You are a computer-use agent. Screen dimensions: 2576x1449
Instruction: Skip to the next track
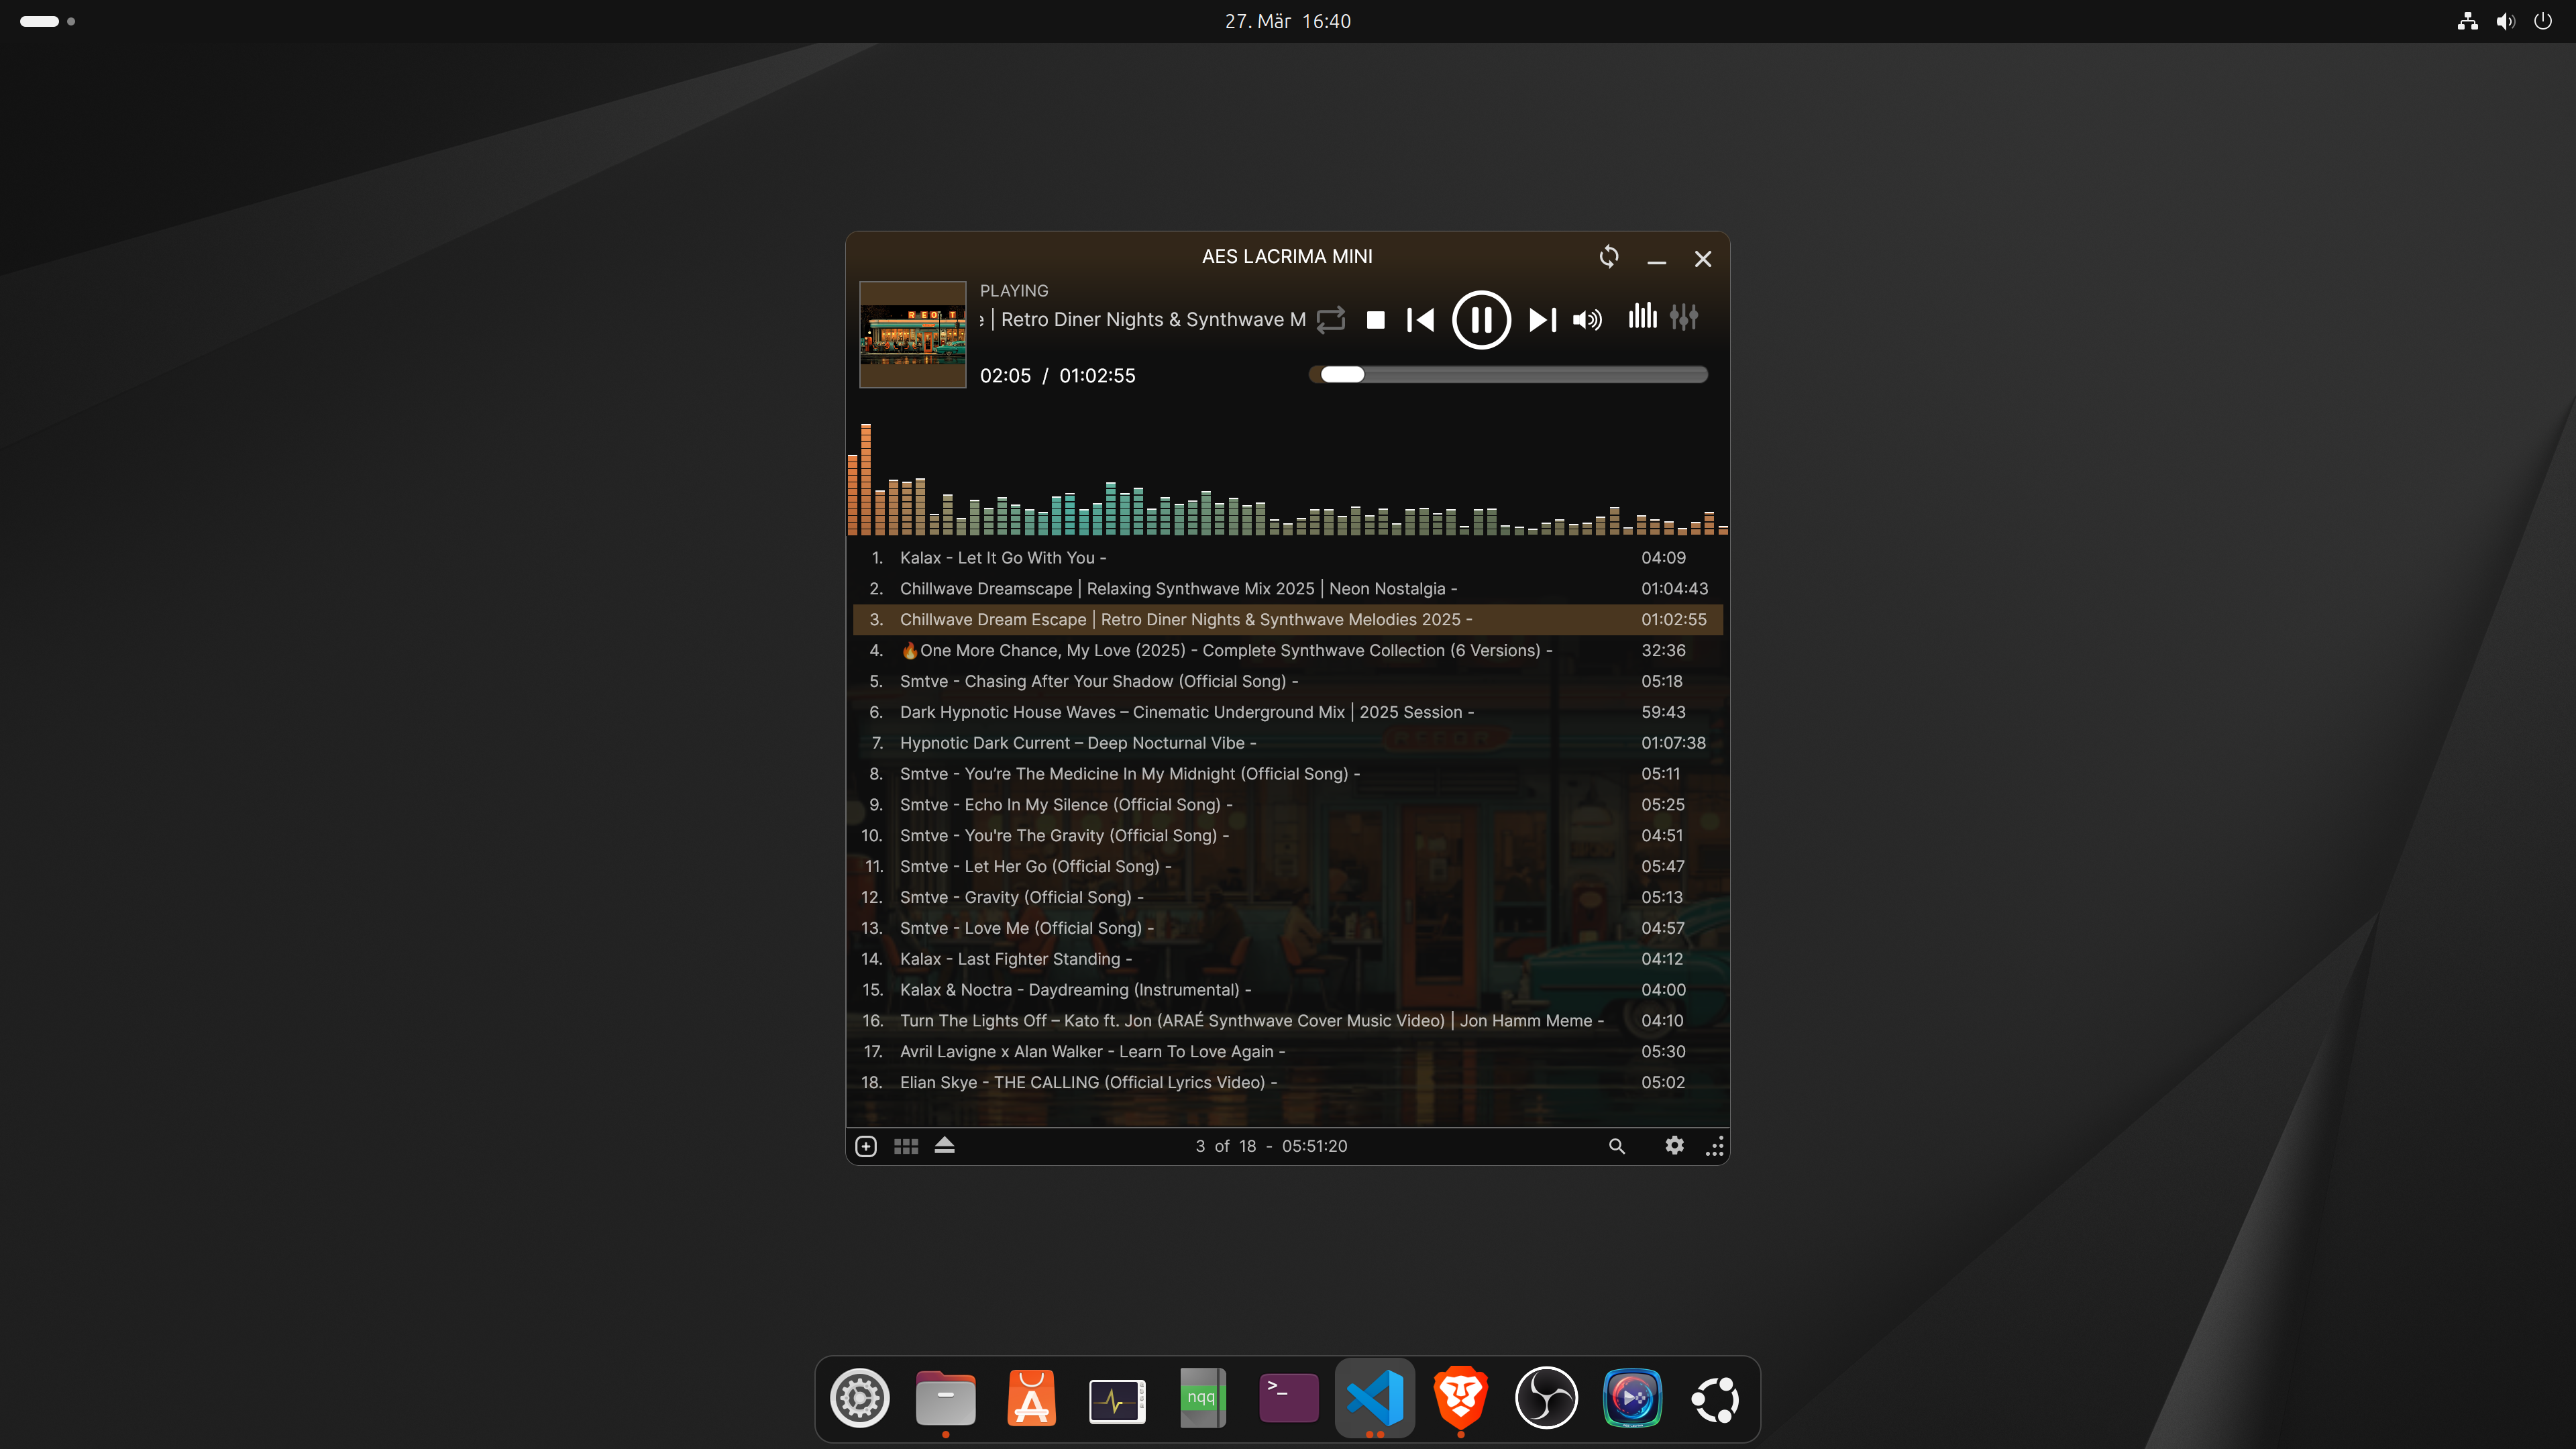(1542, 320)
